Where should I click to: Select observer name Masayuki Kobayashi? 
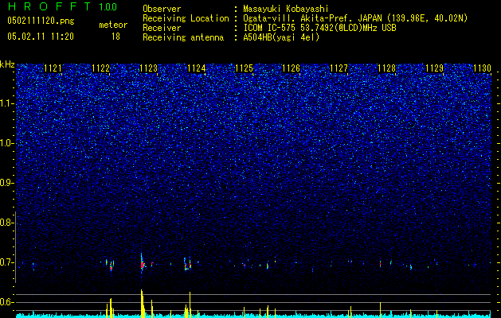pos(286,9)
